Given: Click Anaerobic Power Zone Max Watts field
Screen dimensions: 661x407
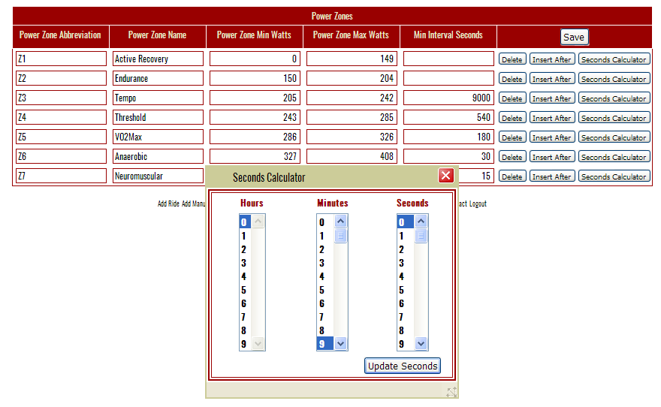Looking at the screenshot, I should pos(352,156).
